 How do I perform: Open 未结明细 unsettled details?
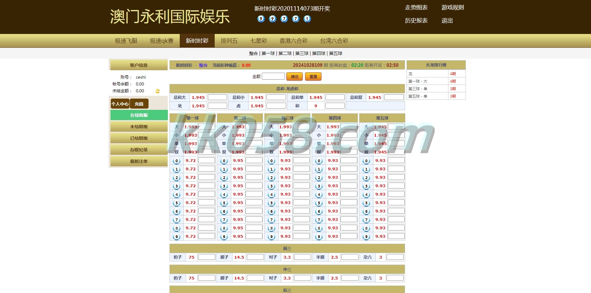coord(139,127)
